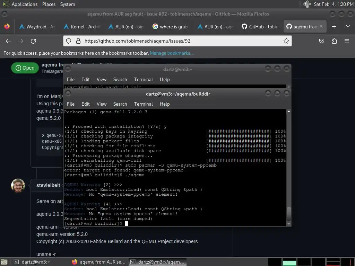The width and height of the screenshot is (355, 266).
Task: Open View menu in dartz@vm3:~ terminal
Action: (x=102, y=79)
